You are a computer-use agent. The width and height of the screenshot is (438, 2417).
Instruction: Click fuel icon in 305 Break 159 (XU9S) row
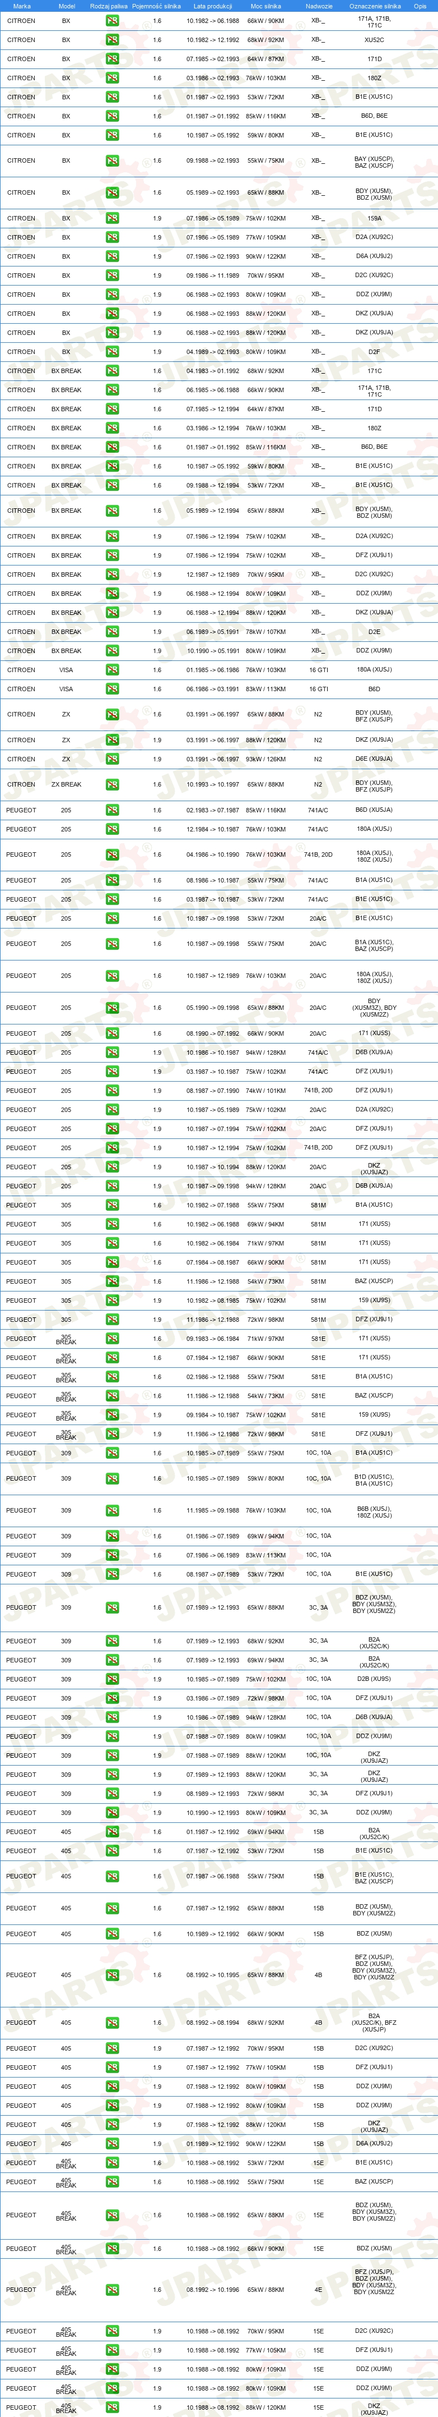113,1415
